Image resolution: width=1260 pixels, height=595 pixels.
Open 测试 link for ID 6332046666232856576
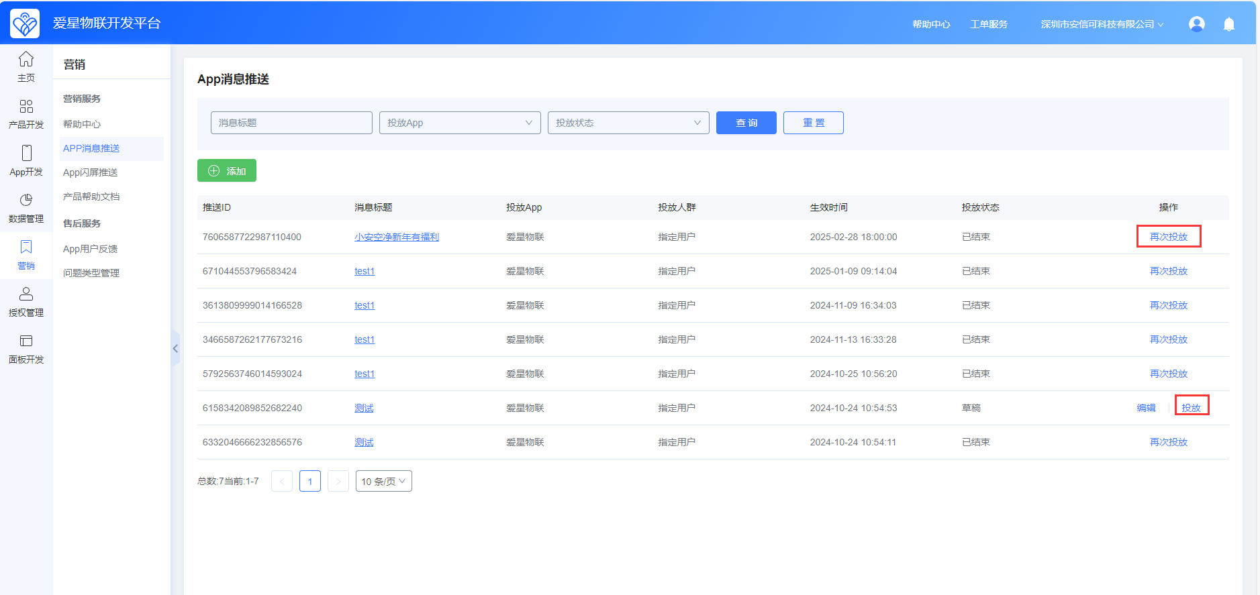point(364,442)
